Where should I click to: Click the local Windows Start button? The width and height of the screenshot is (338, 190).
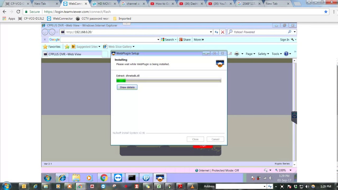tap(6, 186)
